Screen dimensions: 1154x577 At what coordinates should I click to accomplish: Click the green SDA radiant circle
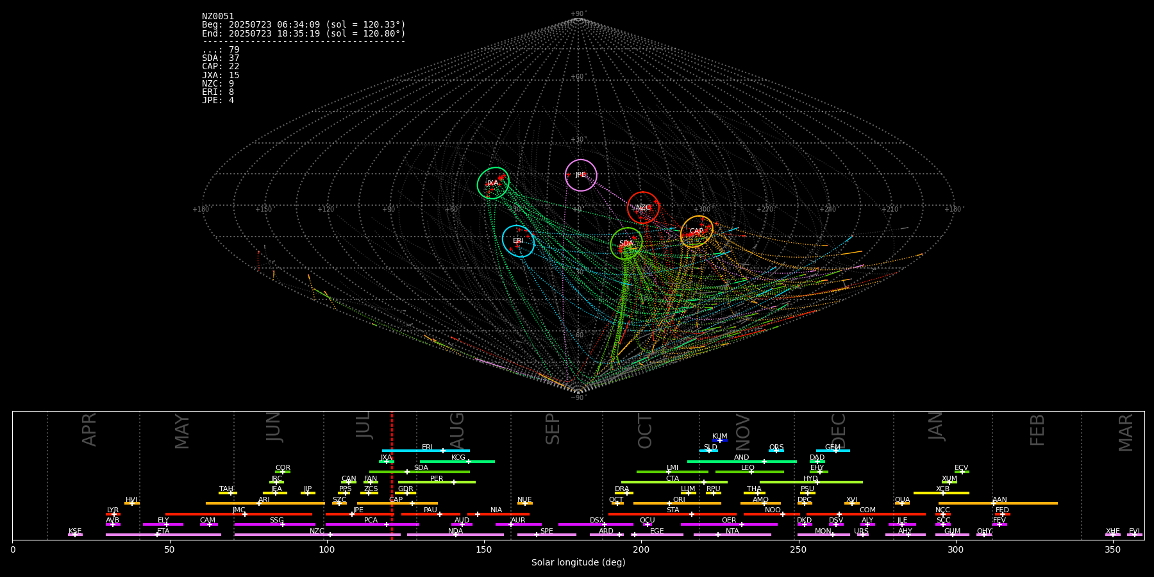[626, 244]
